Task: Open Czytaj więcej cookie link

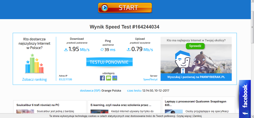Action: pyautogui.click(x=184, y=116)
